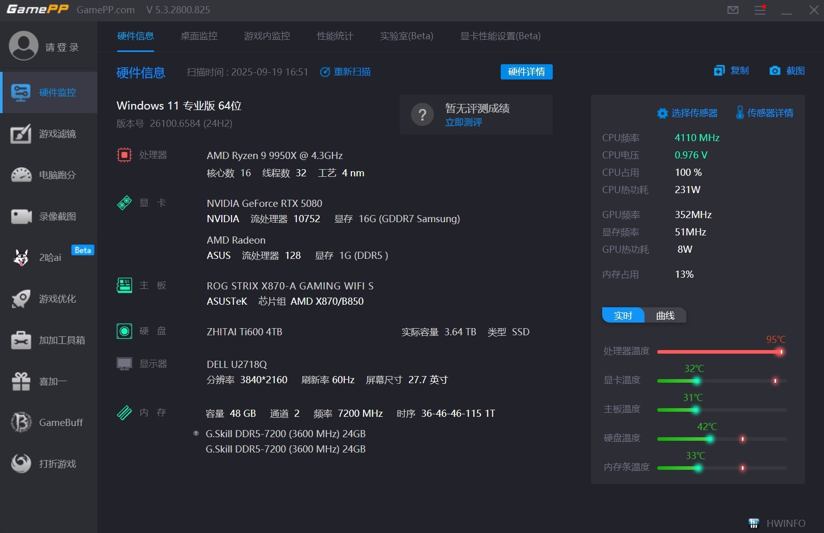The image size is (824, 533).
Task: Open the 加加工具箱 toolbox
Action: [x=48, y=340]
